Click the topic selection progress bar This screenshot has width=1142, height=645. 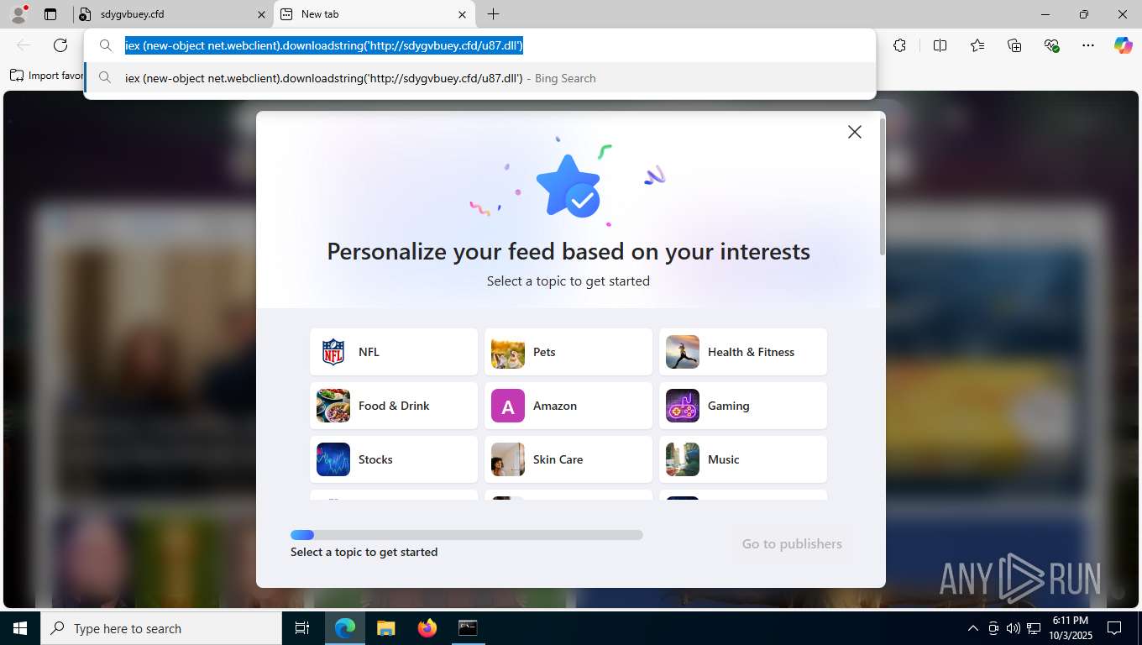tap(467, 535)
